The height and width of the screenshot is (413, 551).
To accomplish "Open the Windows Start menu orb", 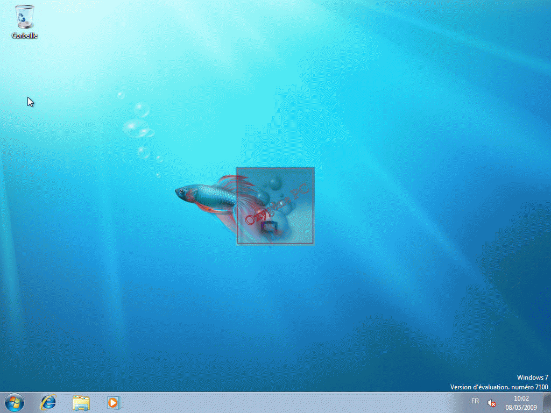I will tap(15, 402).
